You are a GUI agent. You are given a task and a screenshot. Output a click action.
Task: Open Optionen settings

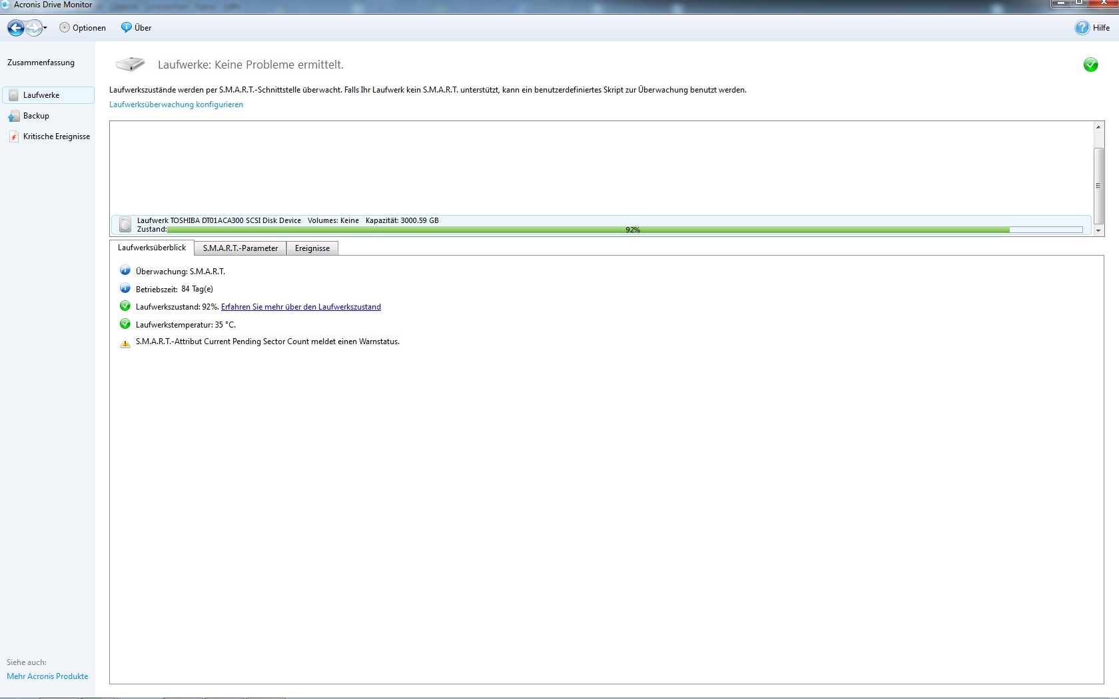[83, 28]
